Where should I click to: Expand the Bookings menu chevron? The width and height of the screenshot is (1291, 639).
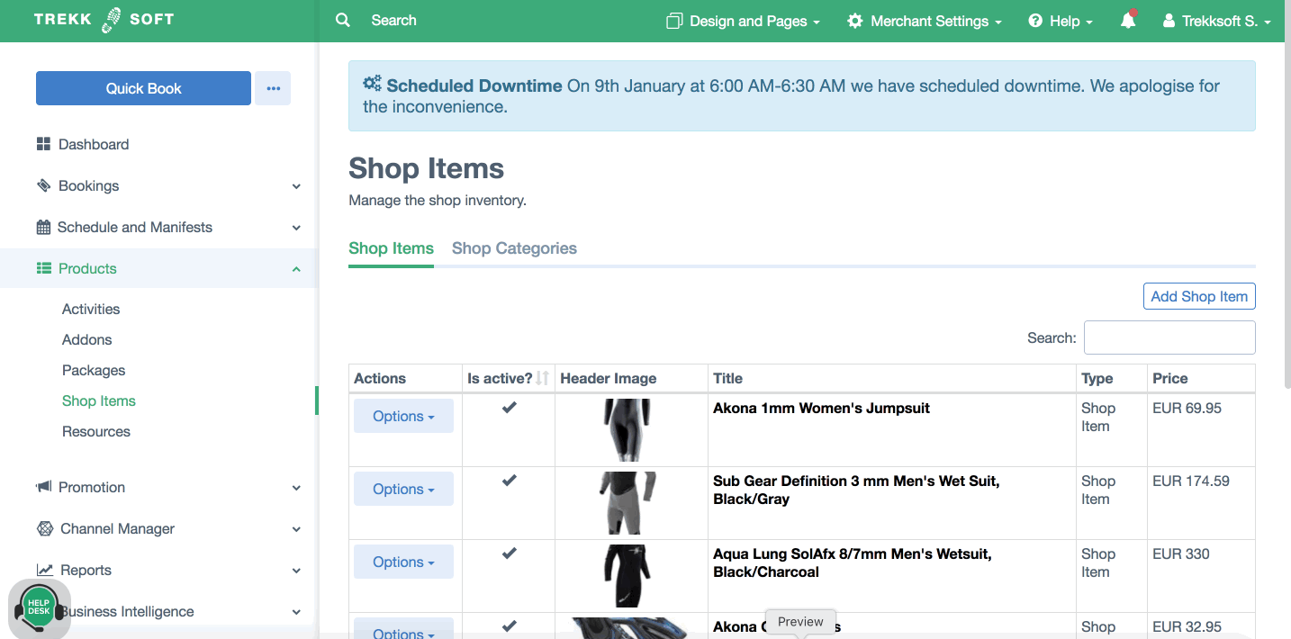pos(296,186)
